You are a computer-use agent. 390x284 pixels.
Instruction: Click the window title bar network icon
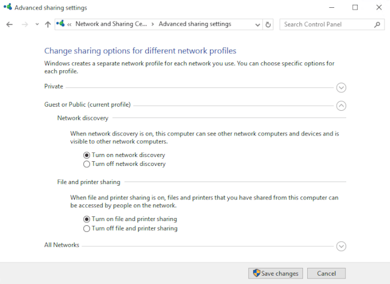pyautogui.click(x=7, y=7)
